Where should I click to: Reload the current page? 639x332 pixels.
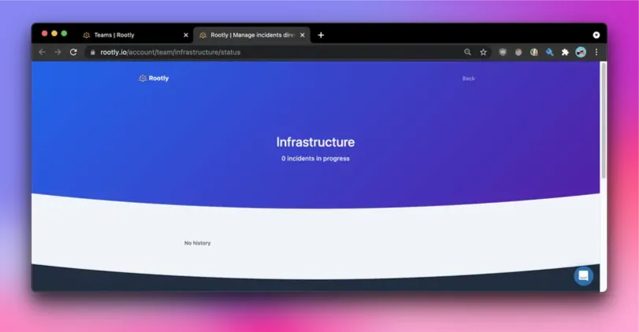[x=73, y=52]
